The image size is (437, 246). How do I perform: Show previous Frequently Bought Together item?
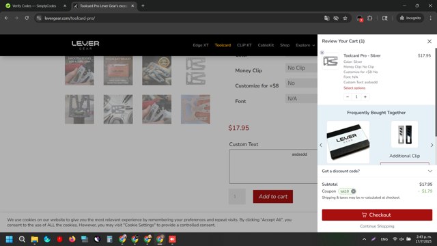tap(321, 145)
